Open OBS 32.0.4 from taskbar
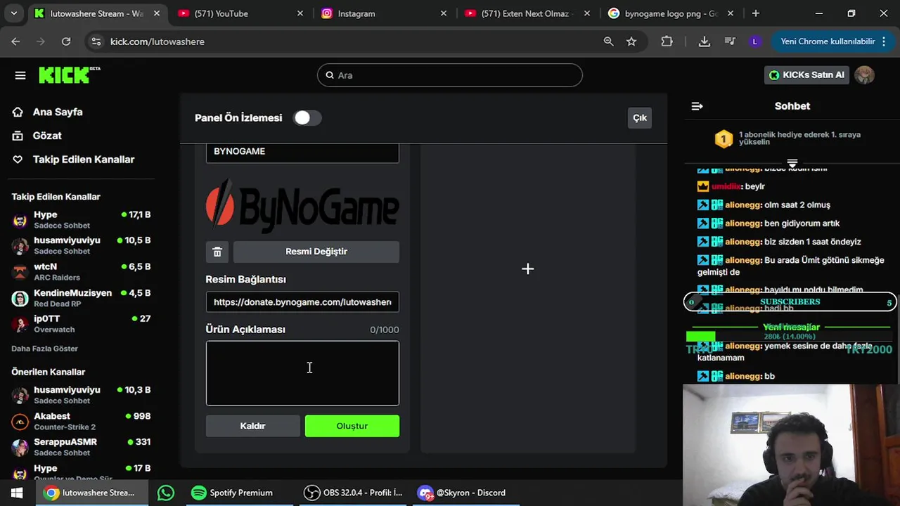The width and height of the screenshot is (900, 506). pos(354,493)
